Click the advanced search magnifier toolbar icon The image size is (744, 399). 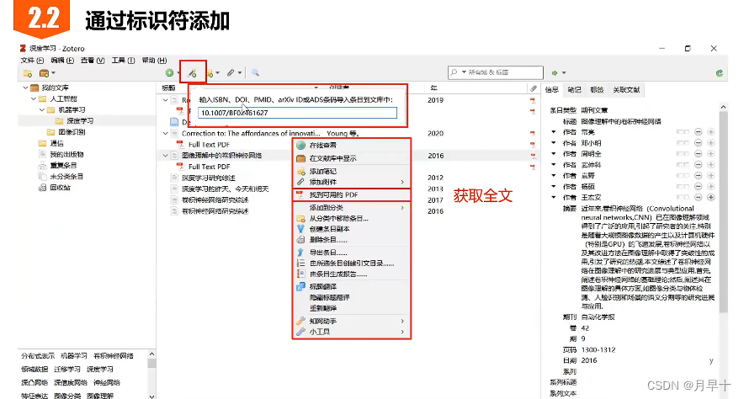click(255, 72)
